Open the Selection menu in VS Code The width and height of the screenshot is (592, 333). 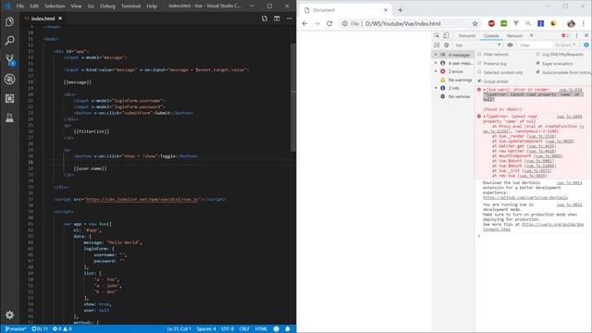tap(55, 6)
